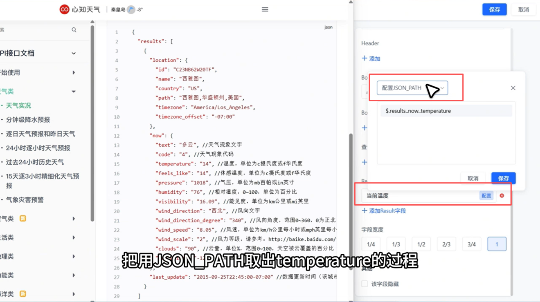The height and width of the screenshot is (302, 540).
Task: Click the search magnifier icon in the sidebar
Action: coord(74,30)
